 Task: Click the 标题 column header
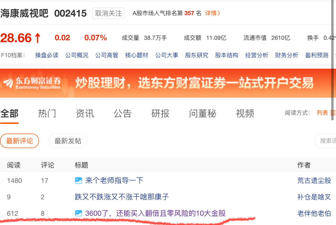tap(81, 165)
